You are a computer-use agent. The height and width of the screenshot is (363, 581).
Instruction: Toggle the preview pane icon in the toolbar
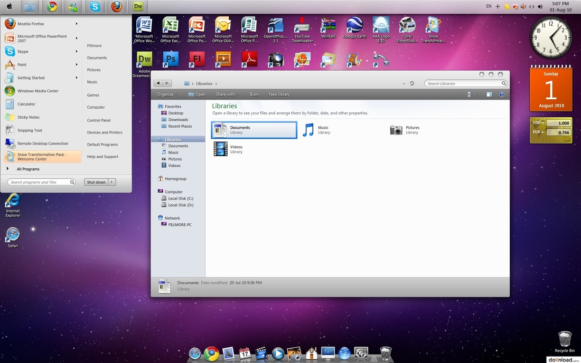489,94
